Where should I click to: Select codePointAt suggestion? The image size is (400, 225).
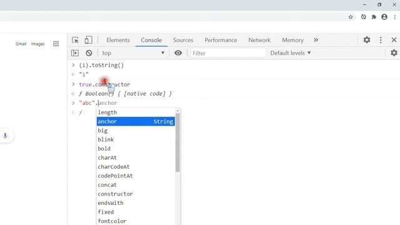[136, 176]
